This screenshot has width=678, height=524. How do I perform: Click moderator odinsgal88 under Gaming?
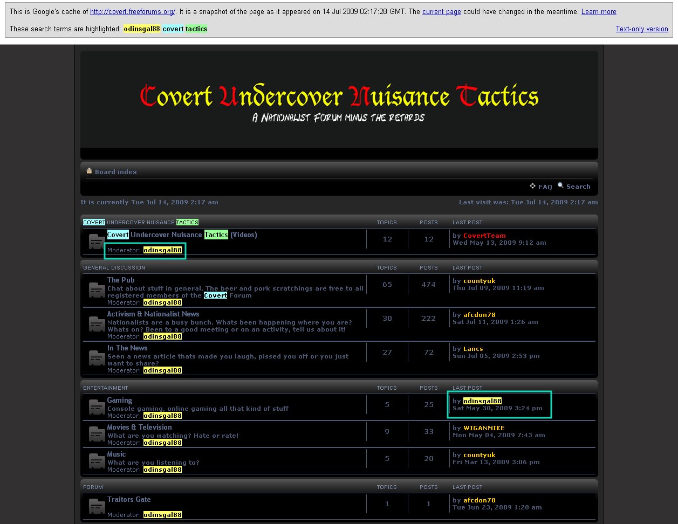click(x=162, y=416)
